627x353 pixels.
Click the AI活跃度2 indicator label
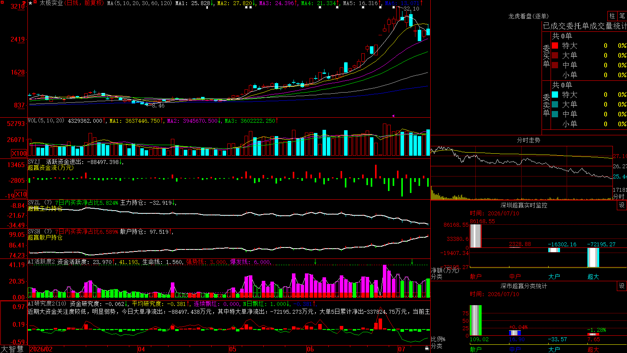(x=42, y=262)
